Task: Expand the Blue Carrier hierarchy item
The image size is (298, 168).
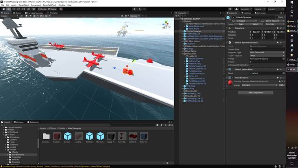Action: pos(183,51)
